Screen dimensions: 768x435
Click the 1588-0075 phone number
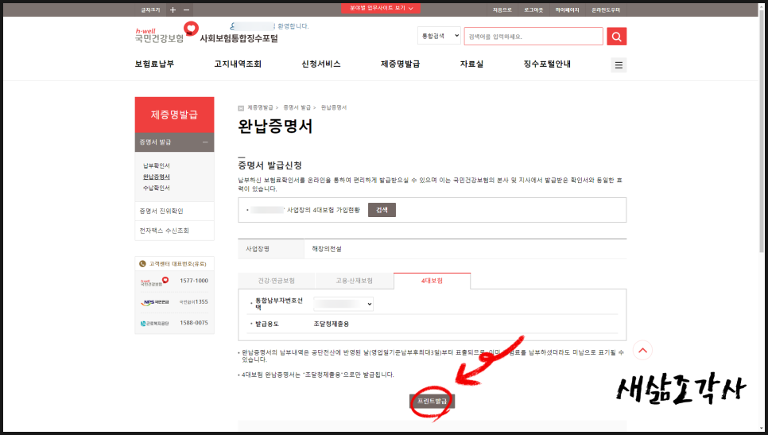[194, 323]
